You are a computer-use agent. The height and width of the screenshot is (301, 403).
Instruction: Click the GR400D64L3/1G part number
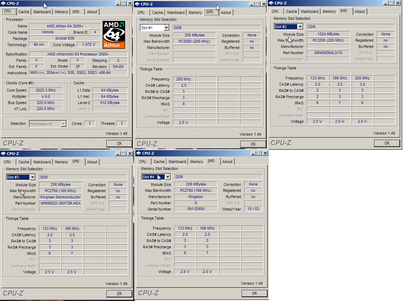pos(328,53)
